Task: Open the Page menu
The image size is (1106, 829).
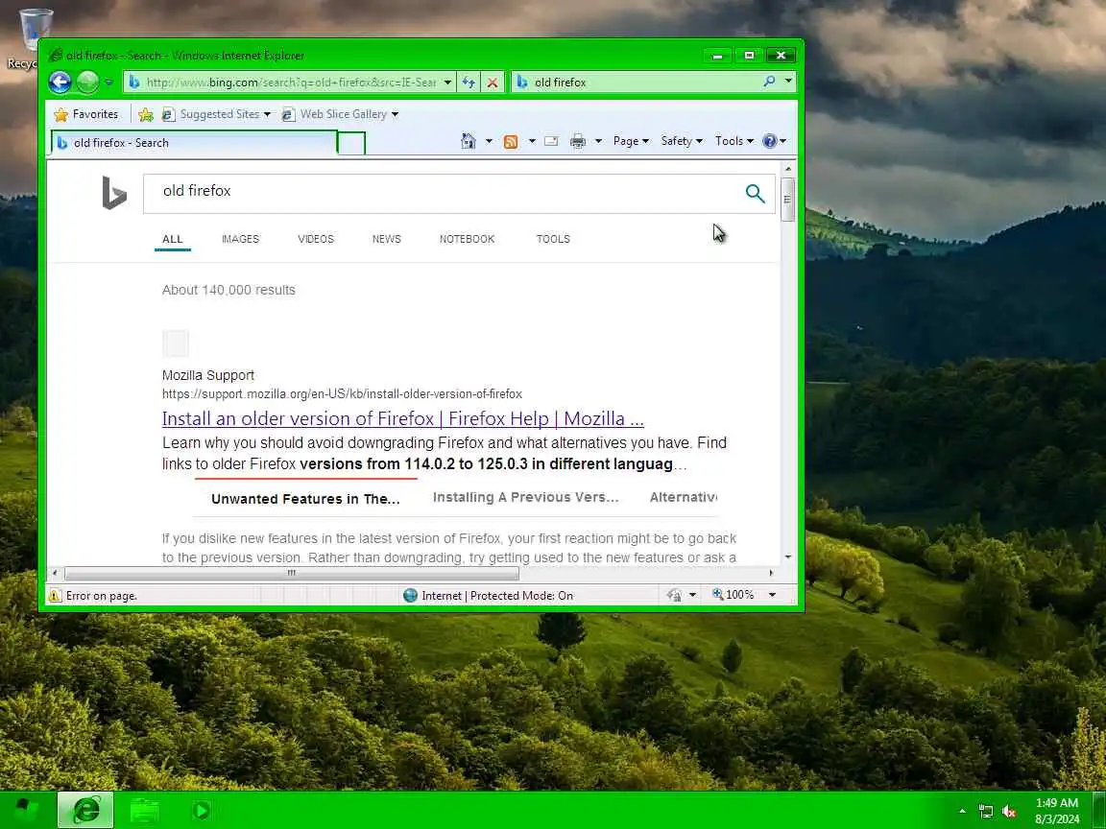Action: [x=631, y=141]
